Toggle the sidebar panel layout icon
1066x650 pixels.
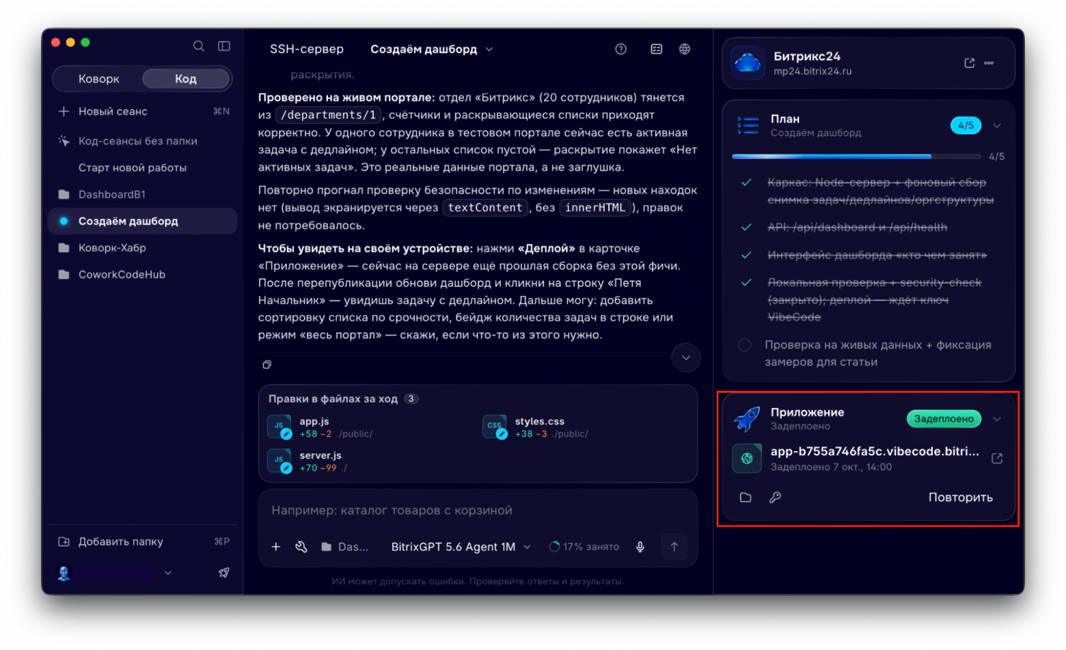(223, 46)
